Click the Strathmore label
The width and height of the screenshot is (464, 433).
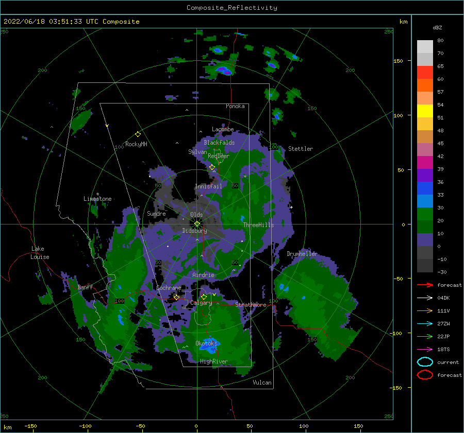[251, 305]
